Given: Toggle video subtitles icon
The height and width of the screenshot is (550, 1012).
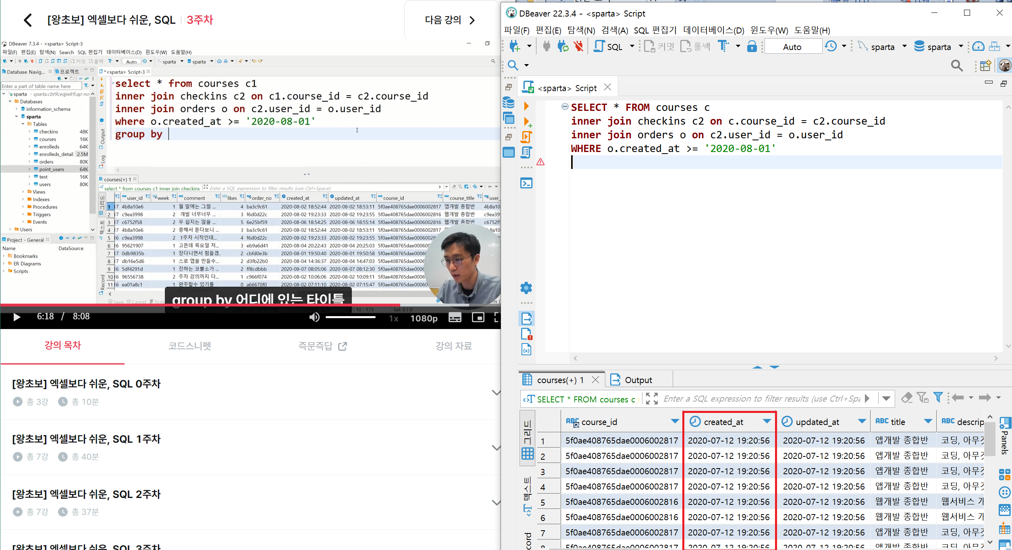Looking at the screenshot, I should (455, 318).
